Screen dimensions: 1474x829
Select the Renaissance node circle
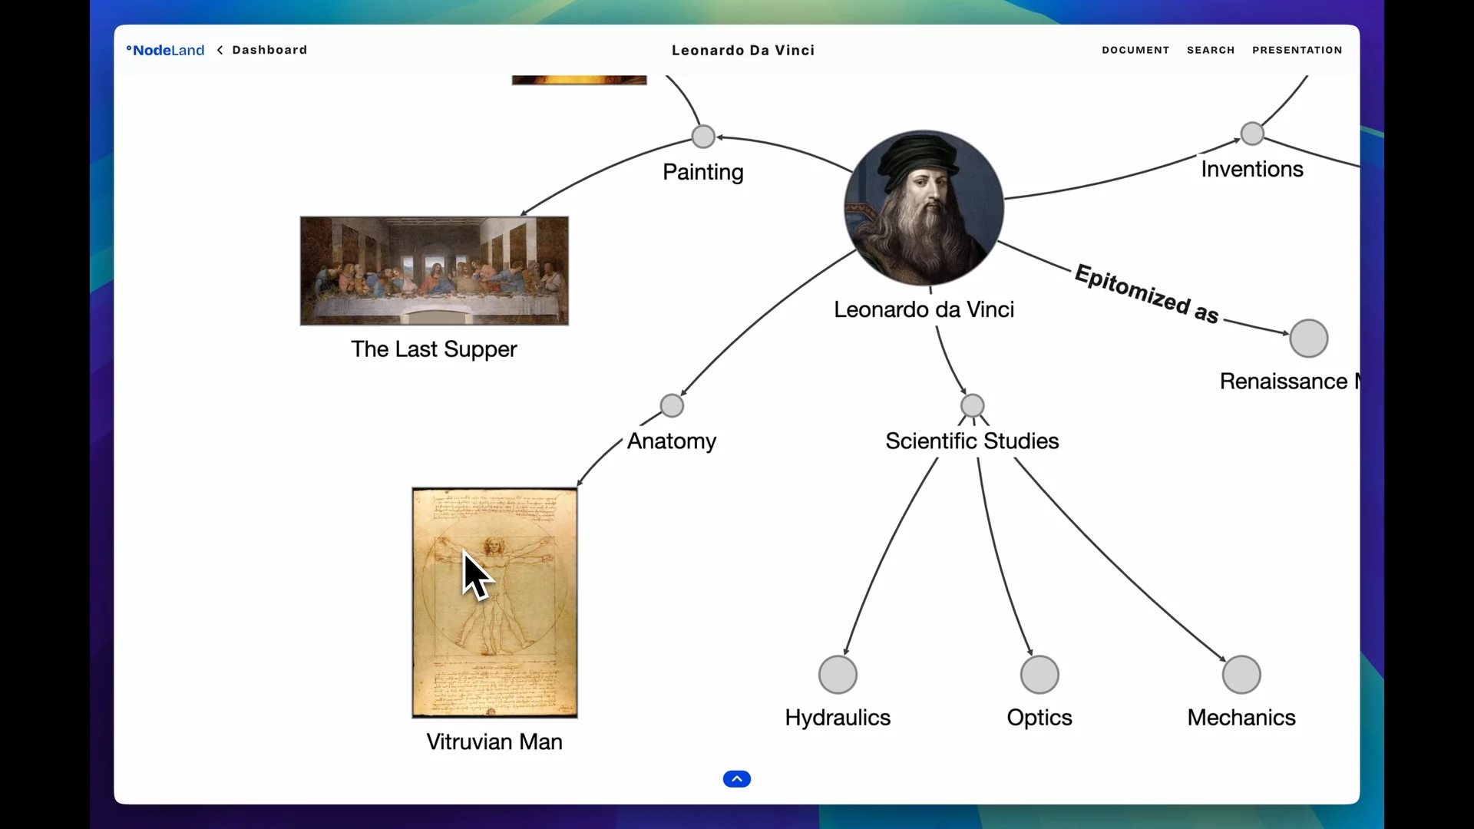[1309, 339]
